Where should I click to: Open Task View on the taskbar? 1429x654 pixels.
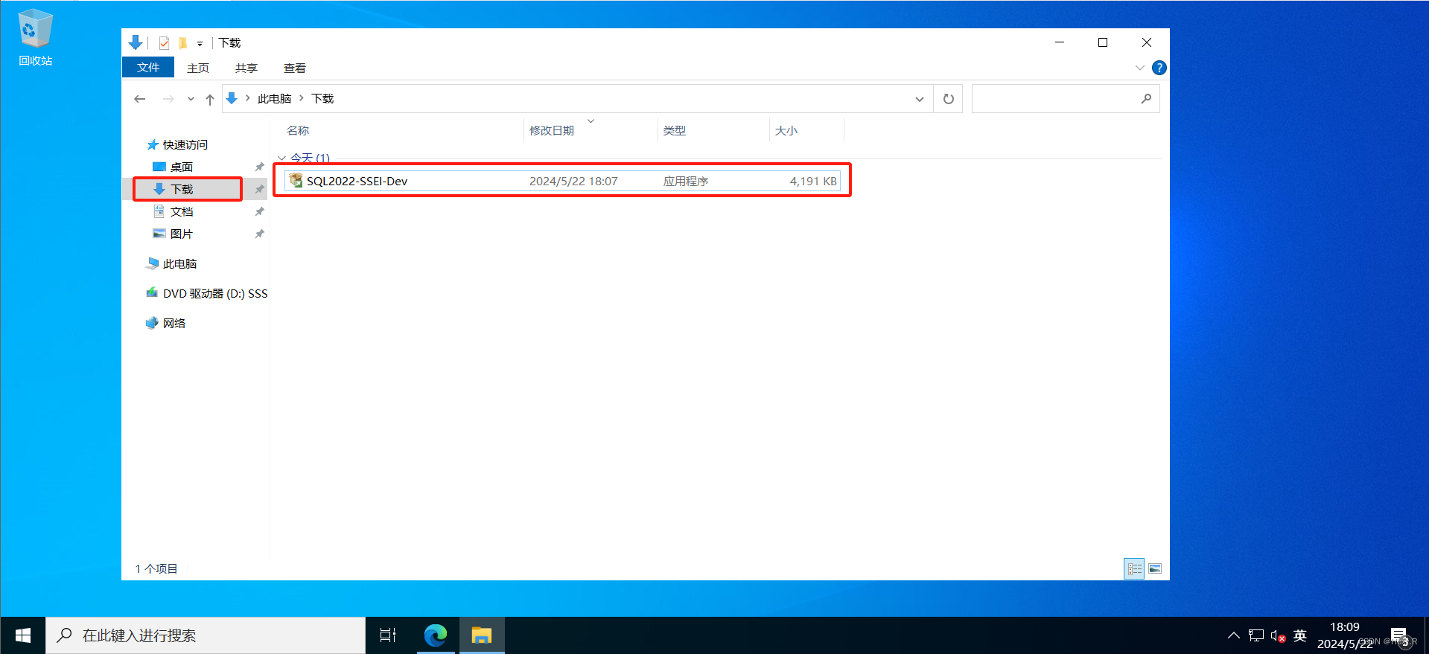(x=388, y=635)
